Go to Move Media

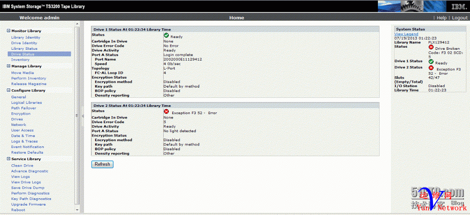point(22,73)
